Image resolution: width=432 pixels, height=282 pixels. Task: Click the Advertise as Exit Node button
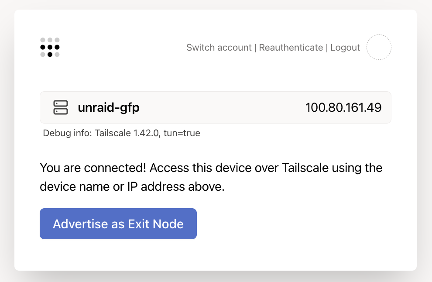click(118, 224)
